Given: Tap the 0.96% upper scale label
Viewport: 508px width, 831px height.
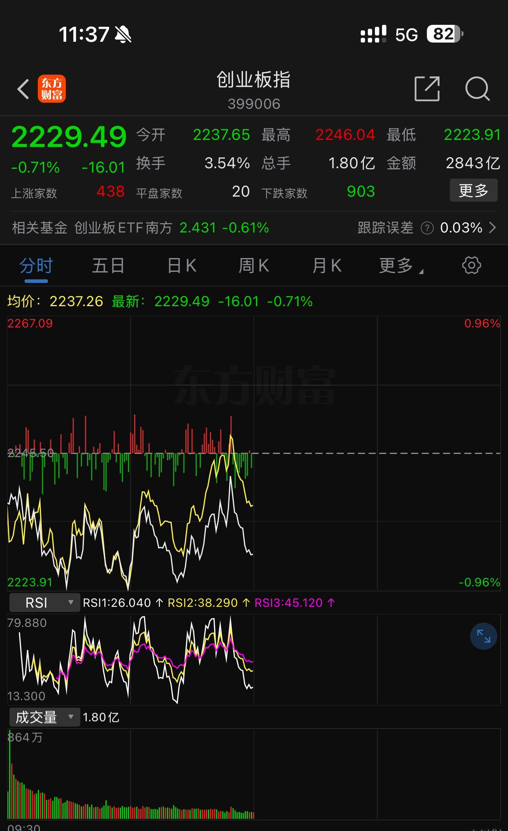Looking at the screenshot, I should tap(482, 323).
